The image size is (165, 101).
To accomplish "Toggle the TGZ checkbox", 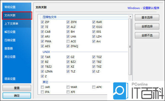I will tap(94, 57).
